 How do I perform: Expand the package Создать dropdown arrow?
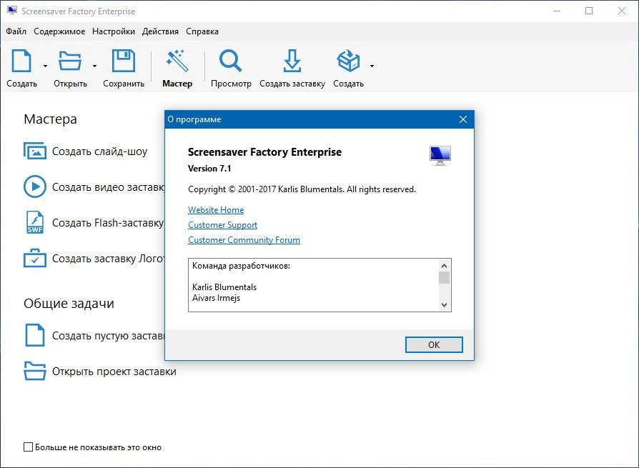[x=372, y=66]
